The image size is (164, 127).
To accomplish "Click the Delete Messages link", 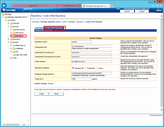I will [x=156, y=115].
